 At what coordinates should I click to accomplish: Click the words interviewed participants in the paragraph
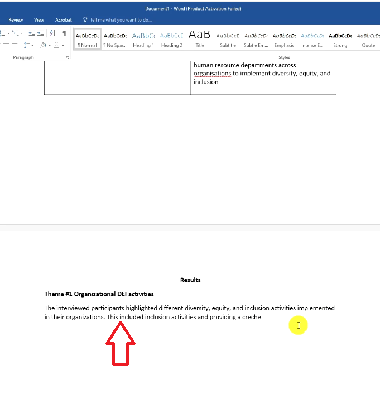[x=90, y=308]
